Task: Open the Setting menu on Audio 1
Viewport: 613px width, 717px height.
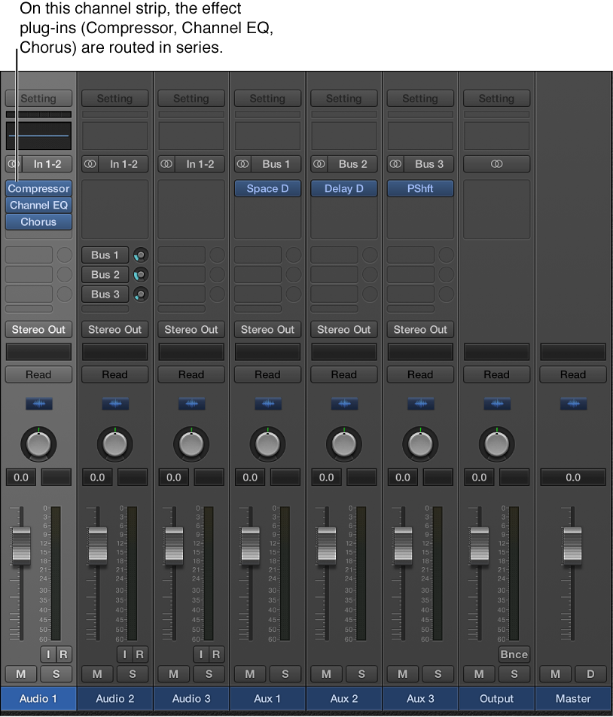Action: pyautogui.click(x=38, y=98)
